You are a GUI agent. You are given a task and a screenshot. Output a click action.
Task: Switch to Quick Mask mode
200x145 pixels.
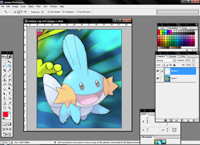tap(9, 124)
